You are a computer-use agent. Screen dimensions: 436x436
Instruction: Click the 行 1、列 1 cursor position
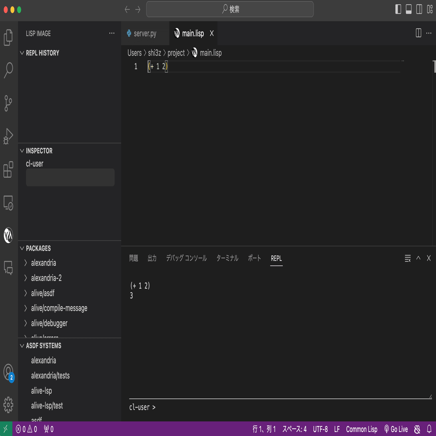coord(264,429)
